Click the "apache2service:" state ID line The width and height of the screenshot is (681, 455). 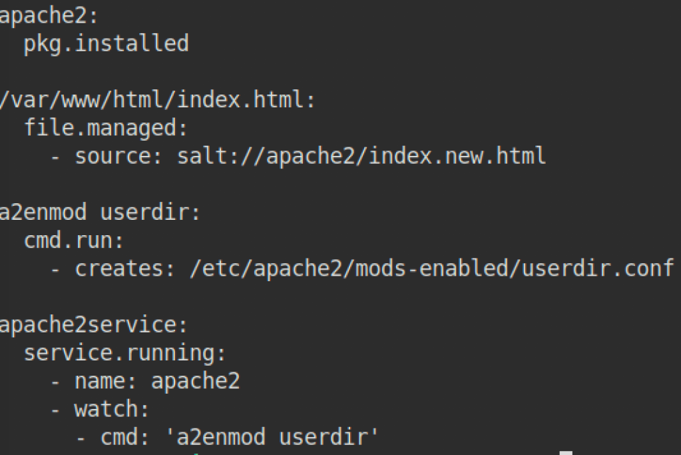[94, 326]
